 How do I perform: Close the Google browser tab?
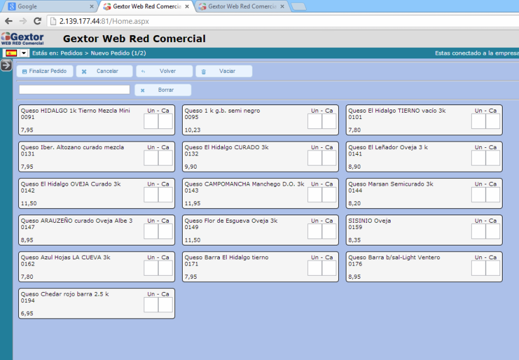coord(91,6)
